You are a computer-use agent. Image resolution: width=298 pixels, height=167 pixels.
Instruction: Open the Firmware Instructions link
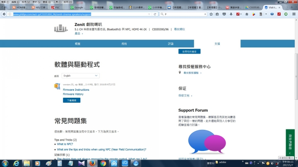pyautogui.click(x=76, y=90)
